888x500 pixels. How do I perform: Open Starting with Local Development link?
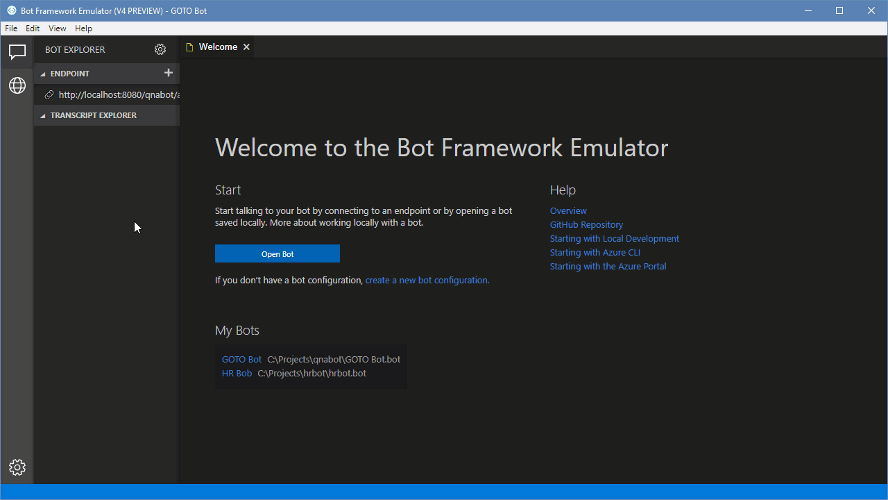(x=615, y=238)
